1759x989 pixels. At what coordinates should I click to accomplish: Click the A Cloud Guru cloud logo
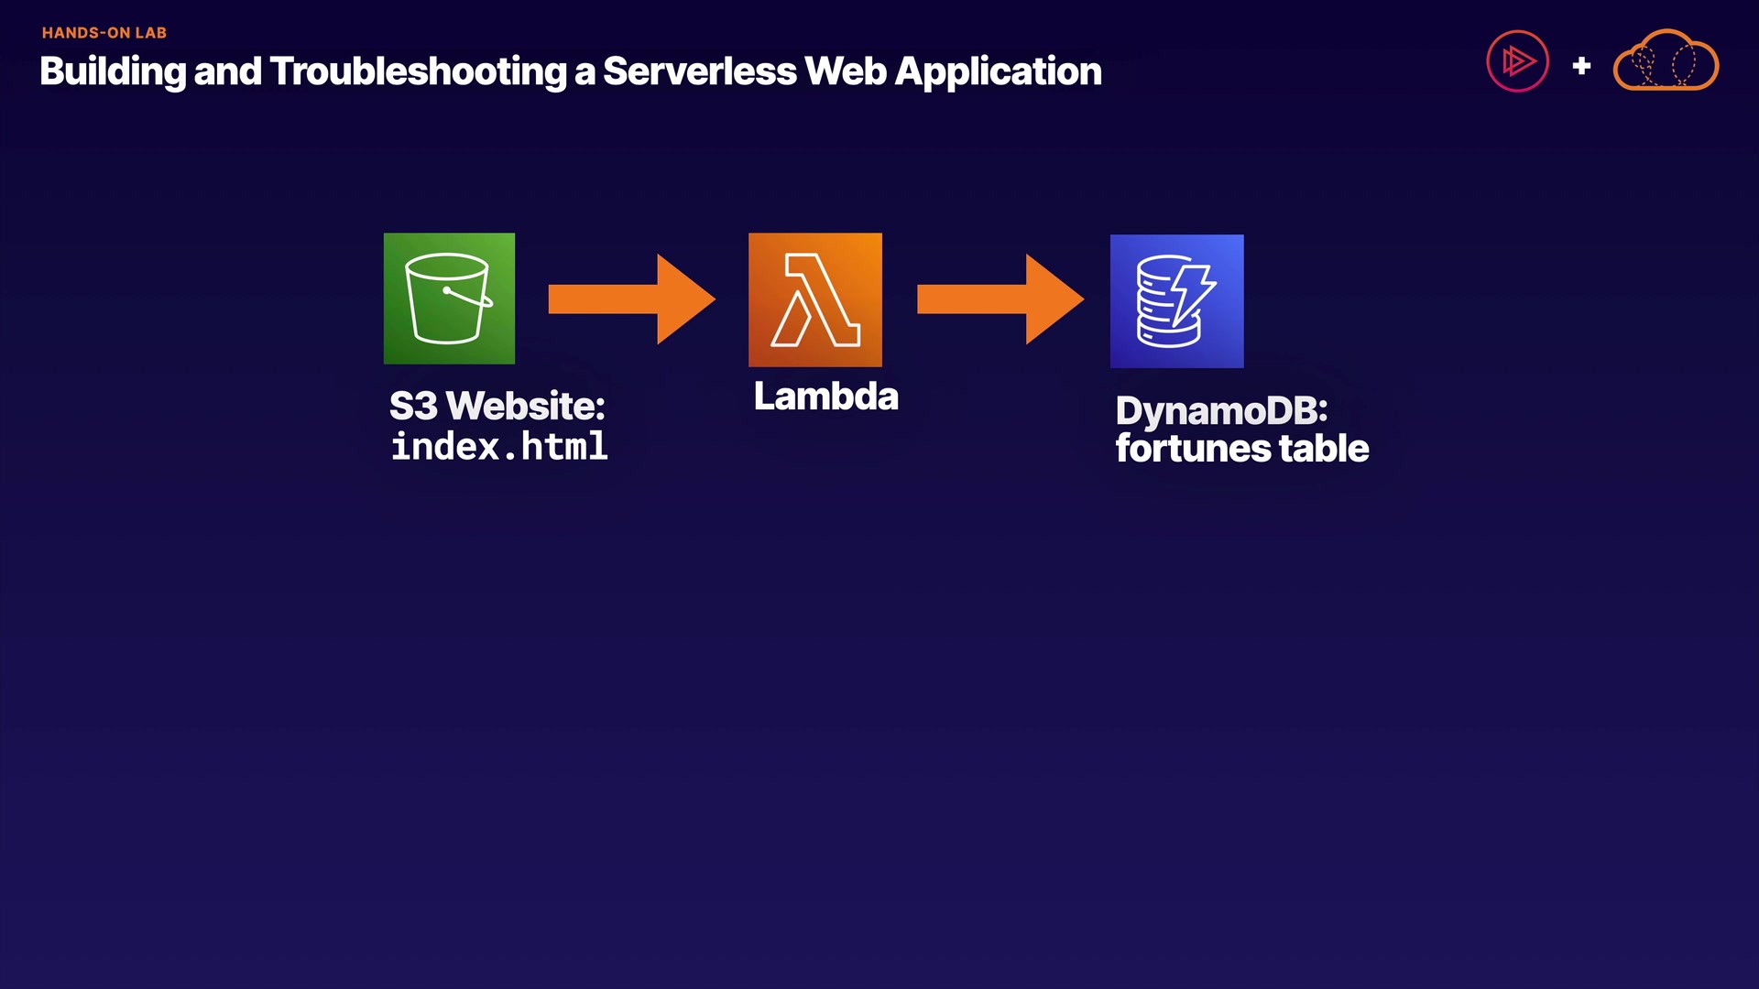1665,62
